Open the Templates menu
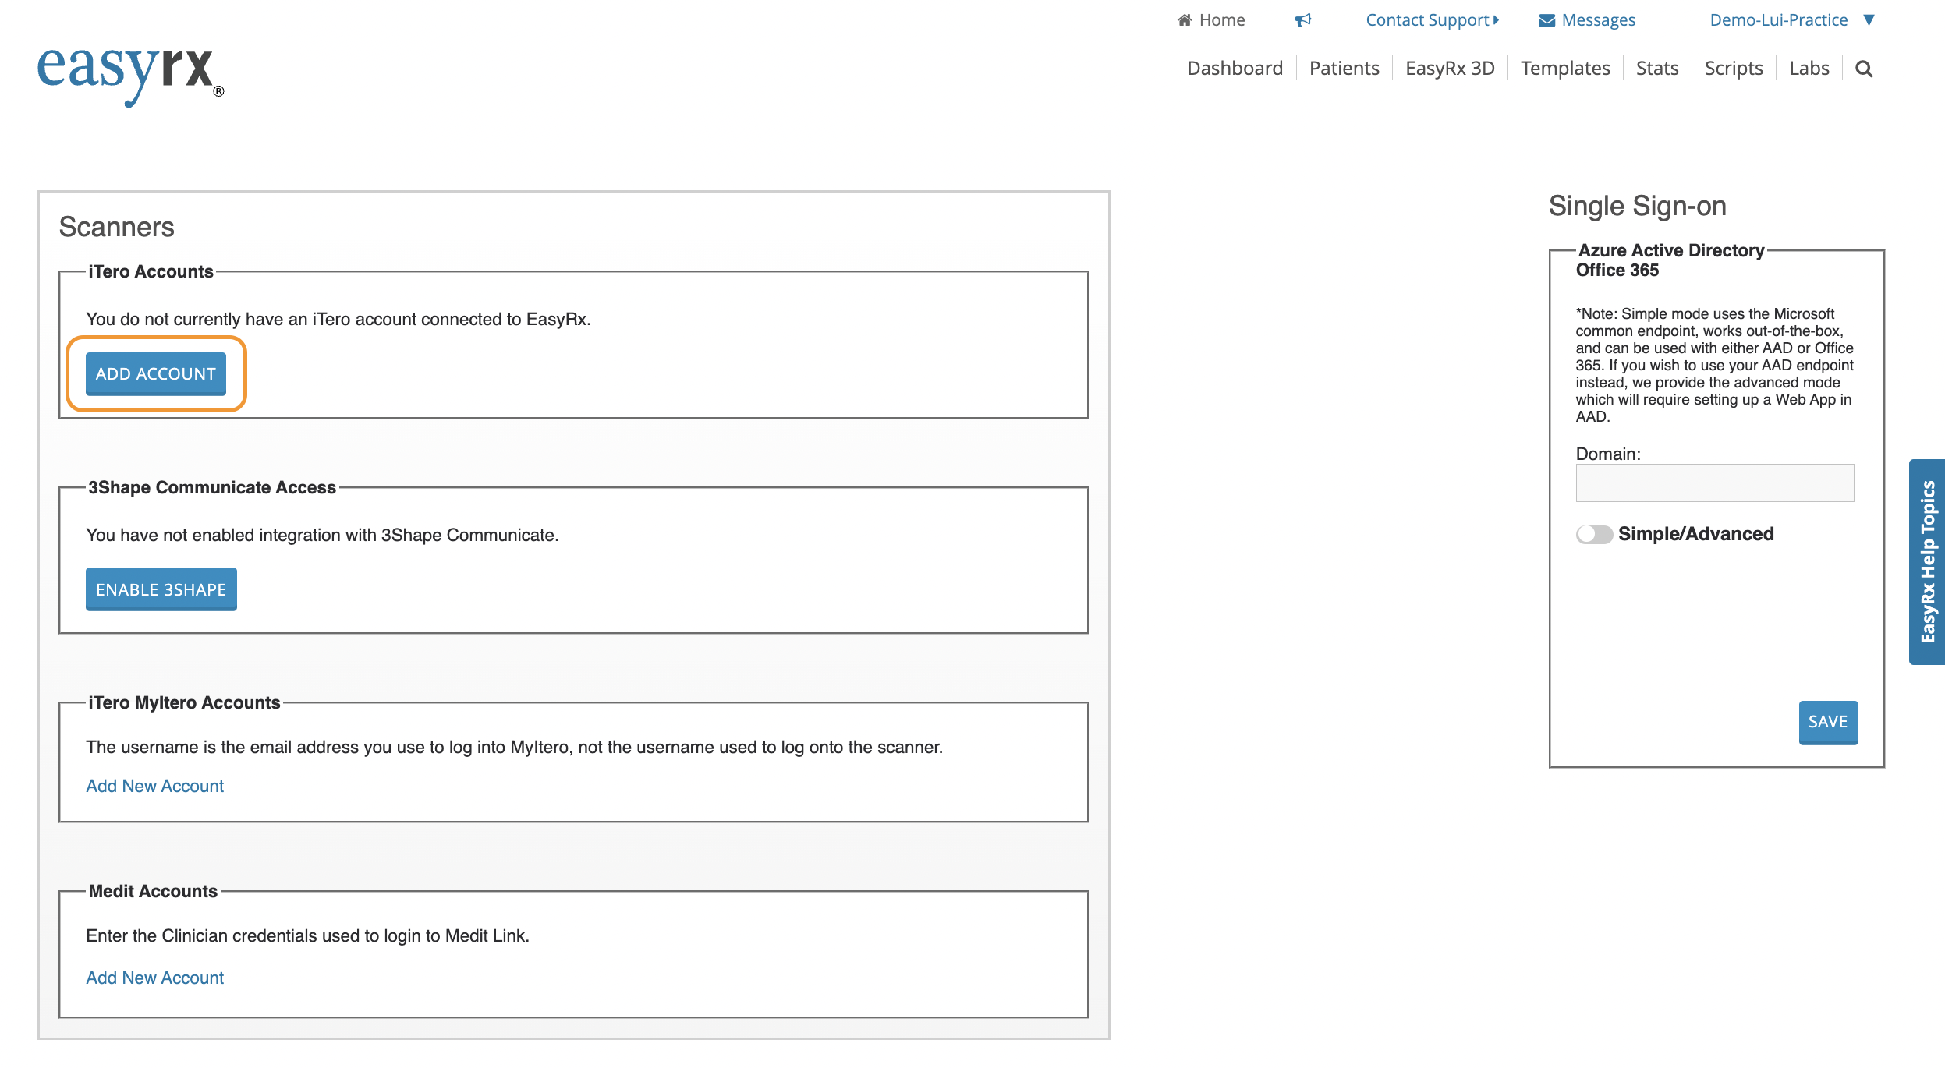1945x1068 pixels. click(1565, 69)
